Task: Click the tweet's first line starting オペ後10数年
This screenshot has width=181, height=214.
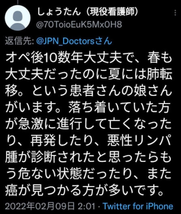Action: point(89,58)
